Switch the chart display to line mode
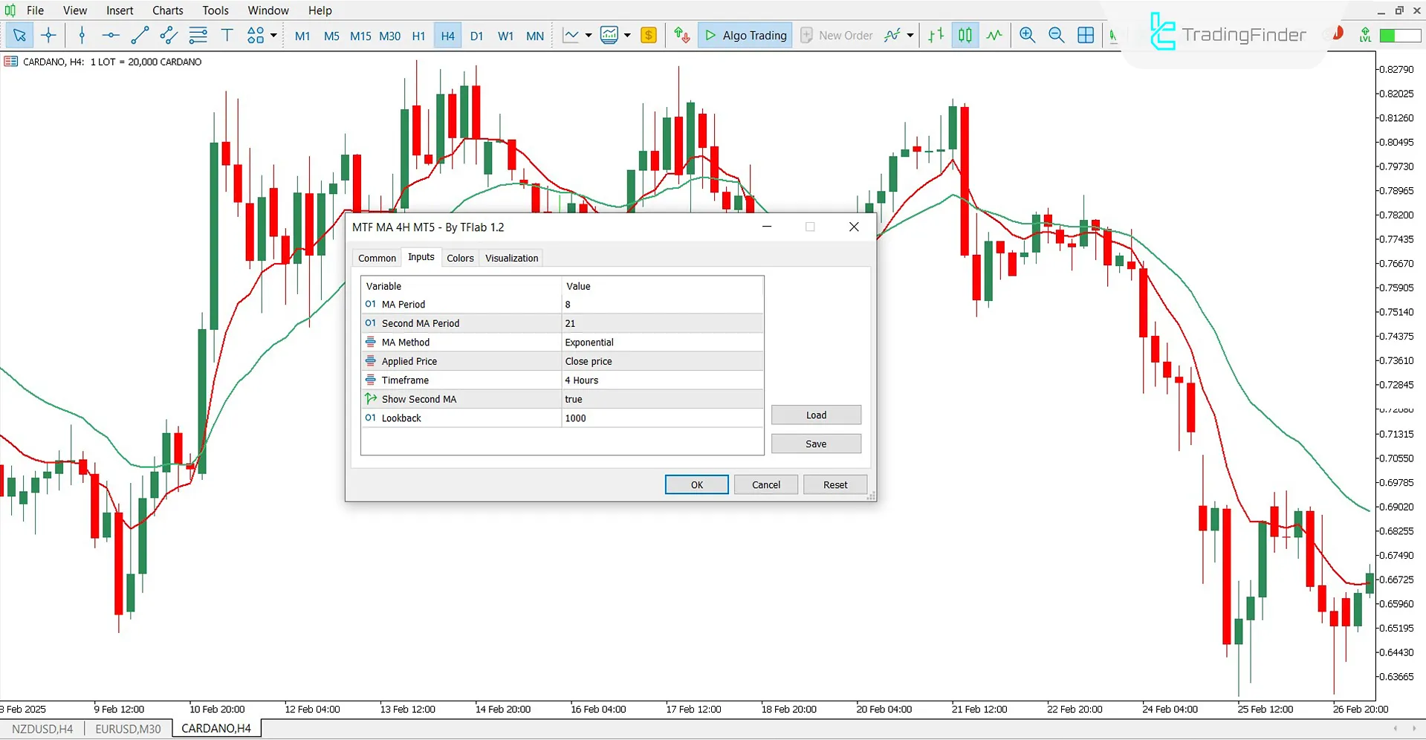Image resolution: width=1426 pixels, height=740 pixels. coord(994,35)
